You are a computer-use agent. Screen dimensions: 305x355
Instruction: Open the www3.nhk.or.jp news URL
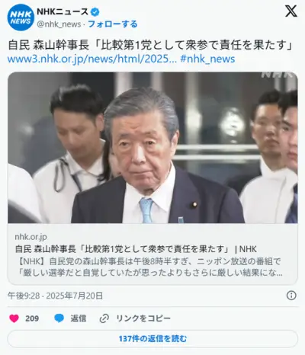91,59
